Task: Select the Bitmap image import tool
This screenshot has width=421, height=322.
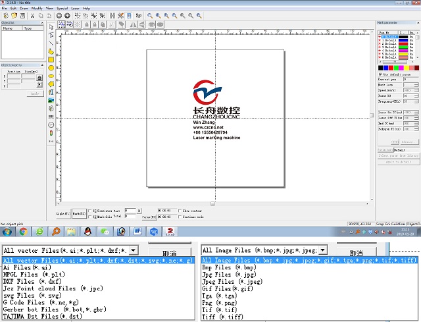Action: click(x=51, y=100)
